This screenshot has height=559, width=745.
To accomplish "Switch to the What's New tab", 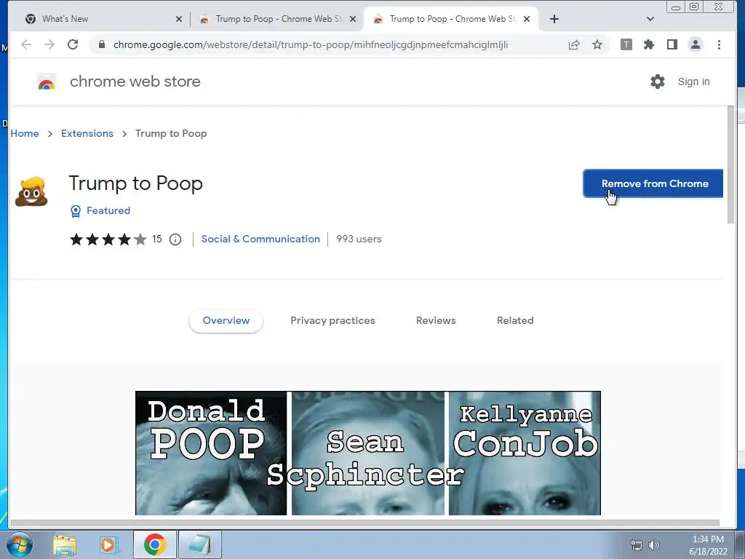I will [103, 19].
